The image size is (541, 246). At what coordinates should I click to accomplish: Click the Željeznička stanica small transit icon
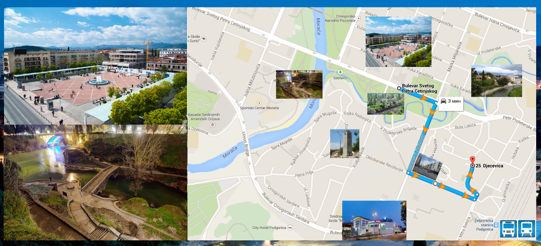point(496,226)
